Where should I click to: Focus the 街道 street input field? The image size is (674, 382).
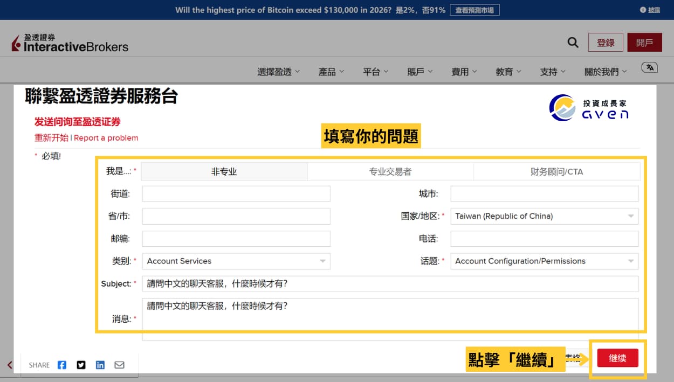click(236, 194)
